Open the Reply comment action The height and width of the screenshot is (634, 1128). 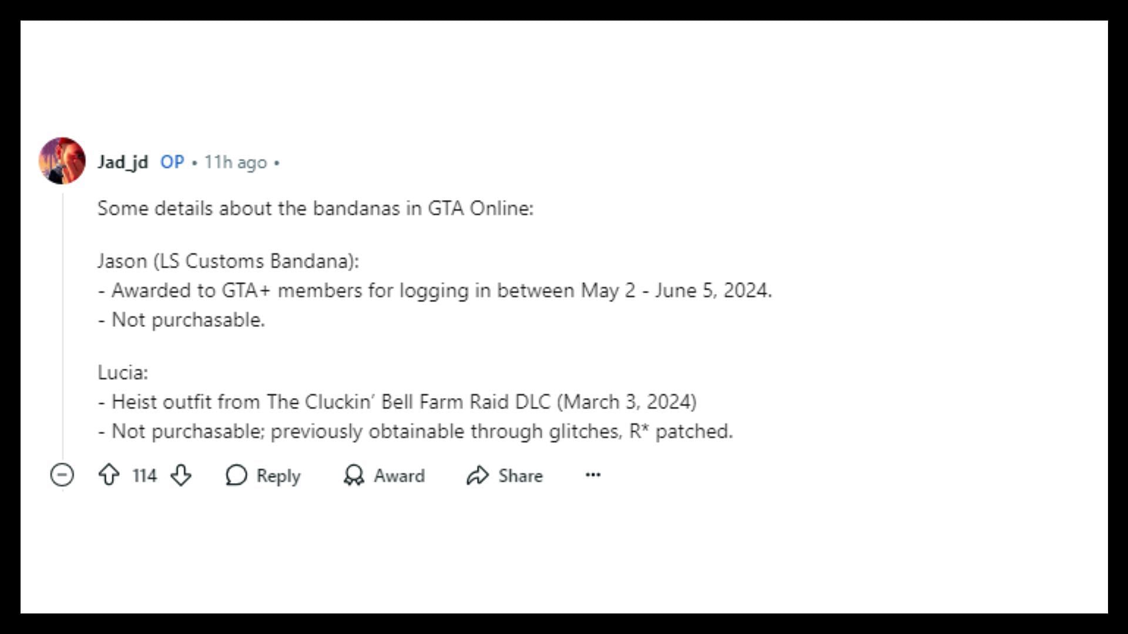[x=262, y=475]
